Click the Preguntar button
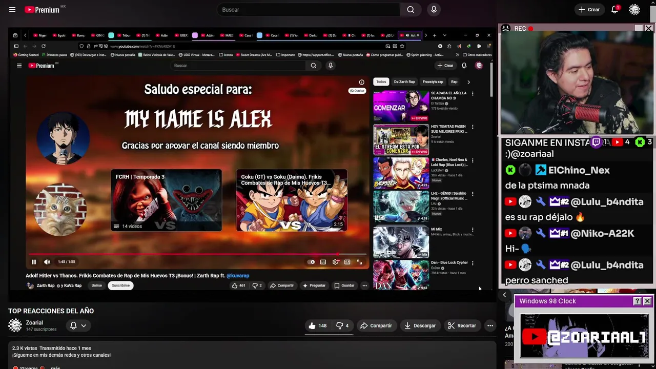This screenshot has width=656, height=369. [314, 285]
